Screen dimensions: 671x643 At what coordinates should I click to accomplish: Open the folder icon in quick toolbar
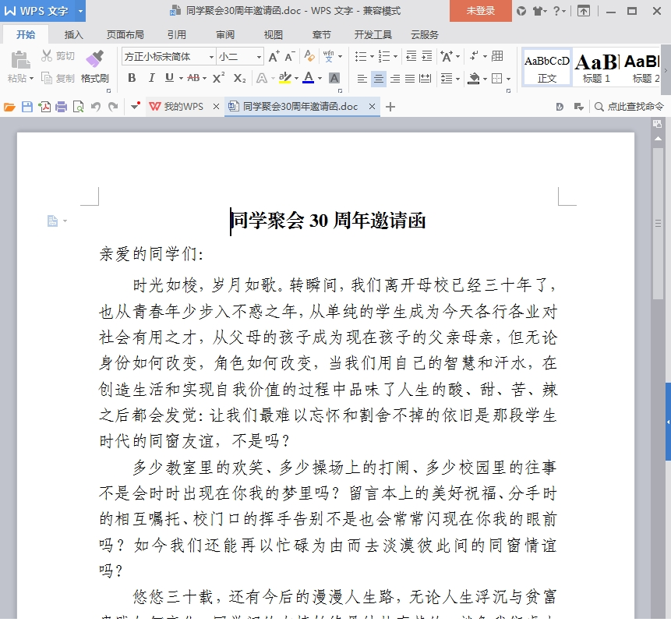point(9,107)
